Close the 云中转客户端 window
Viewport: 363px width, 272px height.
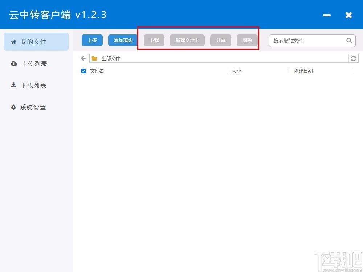pos(348,15)
